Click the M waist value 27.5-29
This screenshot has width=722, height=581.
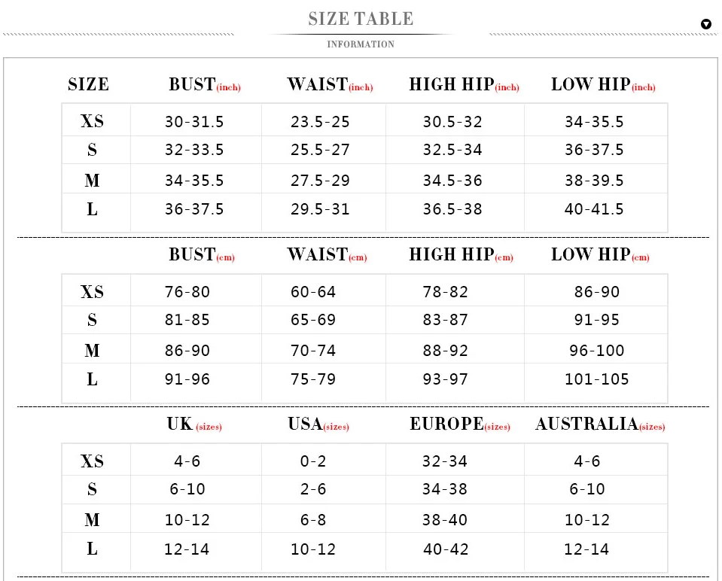click(320, 181)
